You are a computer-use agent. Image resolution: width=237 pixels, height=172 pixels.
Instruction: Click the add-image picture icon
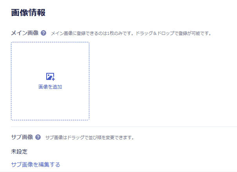click(50, 77)
